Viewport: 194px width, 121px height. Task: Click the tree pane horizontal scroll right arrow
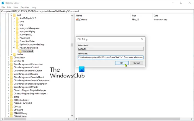(69, 119)
